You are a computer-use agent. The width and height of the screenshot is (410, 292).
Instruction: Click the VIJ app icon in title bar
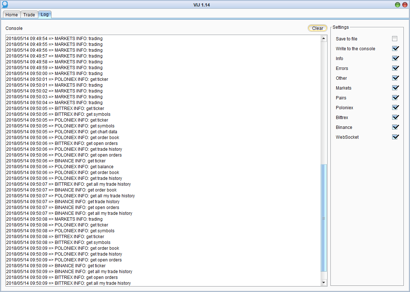[4, 5]
